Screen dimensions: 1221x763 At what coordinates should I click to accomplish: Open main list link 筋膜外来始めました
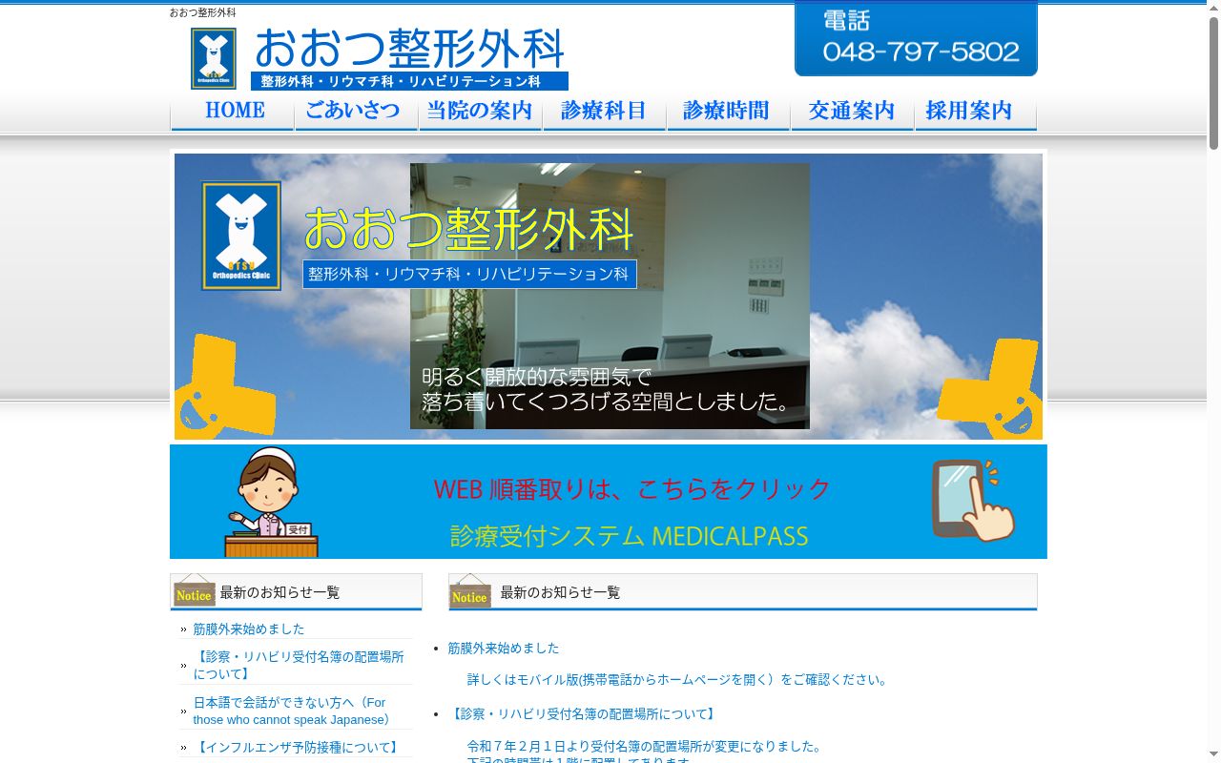(504, 649)
